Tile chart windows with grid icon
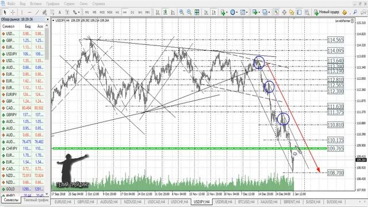Image resolution: width=368 pixels, height=207 pixels. [x=197, y=12]
